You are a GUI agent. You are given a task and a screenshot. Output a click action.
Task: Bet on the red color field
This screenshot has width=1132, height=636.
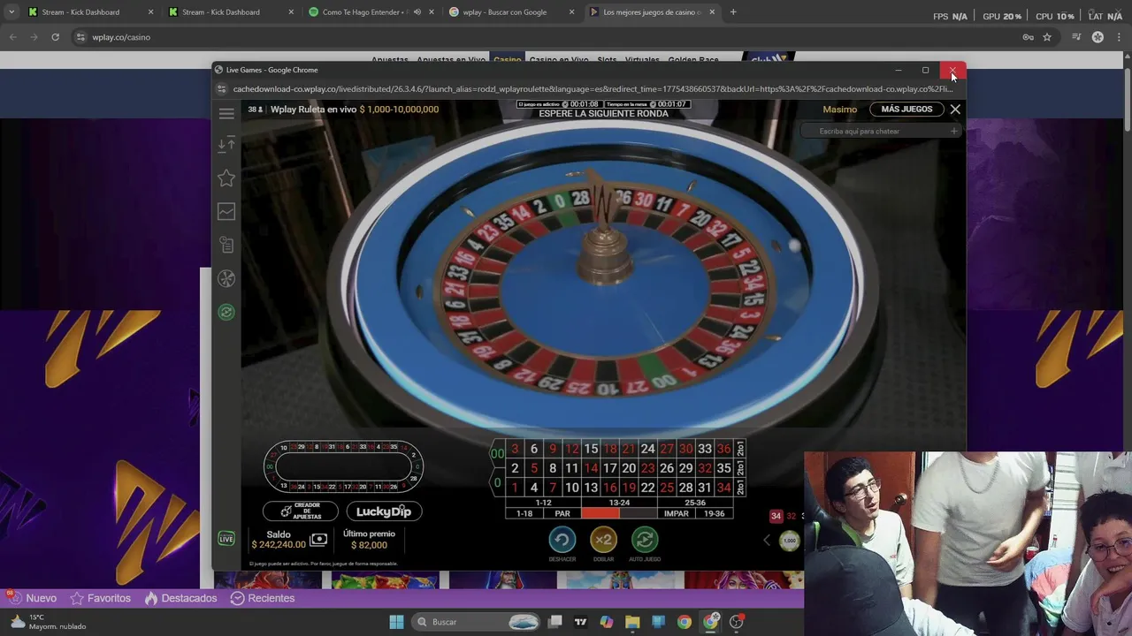pos(600,513)
